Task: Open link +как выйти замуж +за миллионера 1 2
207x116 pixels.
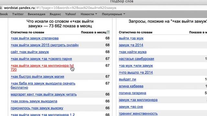Action: point(43,115)
